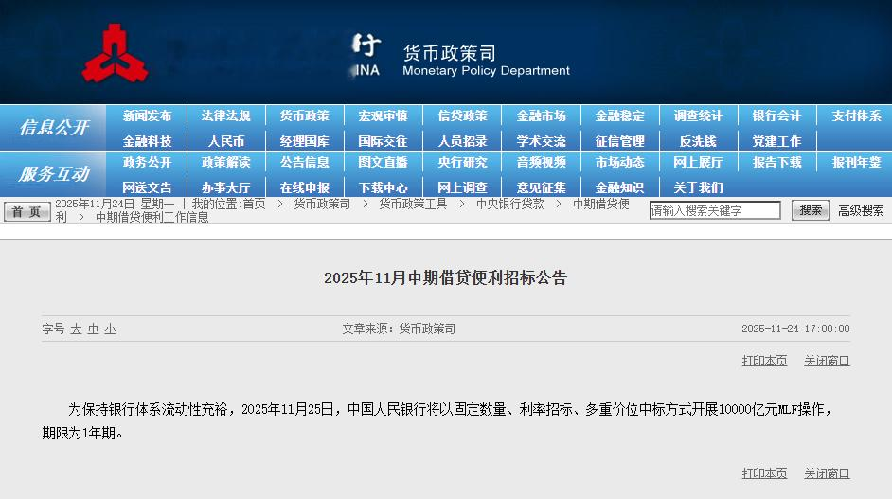Open 政务公开 under 服务互动
892x499 pixels.
tap(147, 162)
